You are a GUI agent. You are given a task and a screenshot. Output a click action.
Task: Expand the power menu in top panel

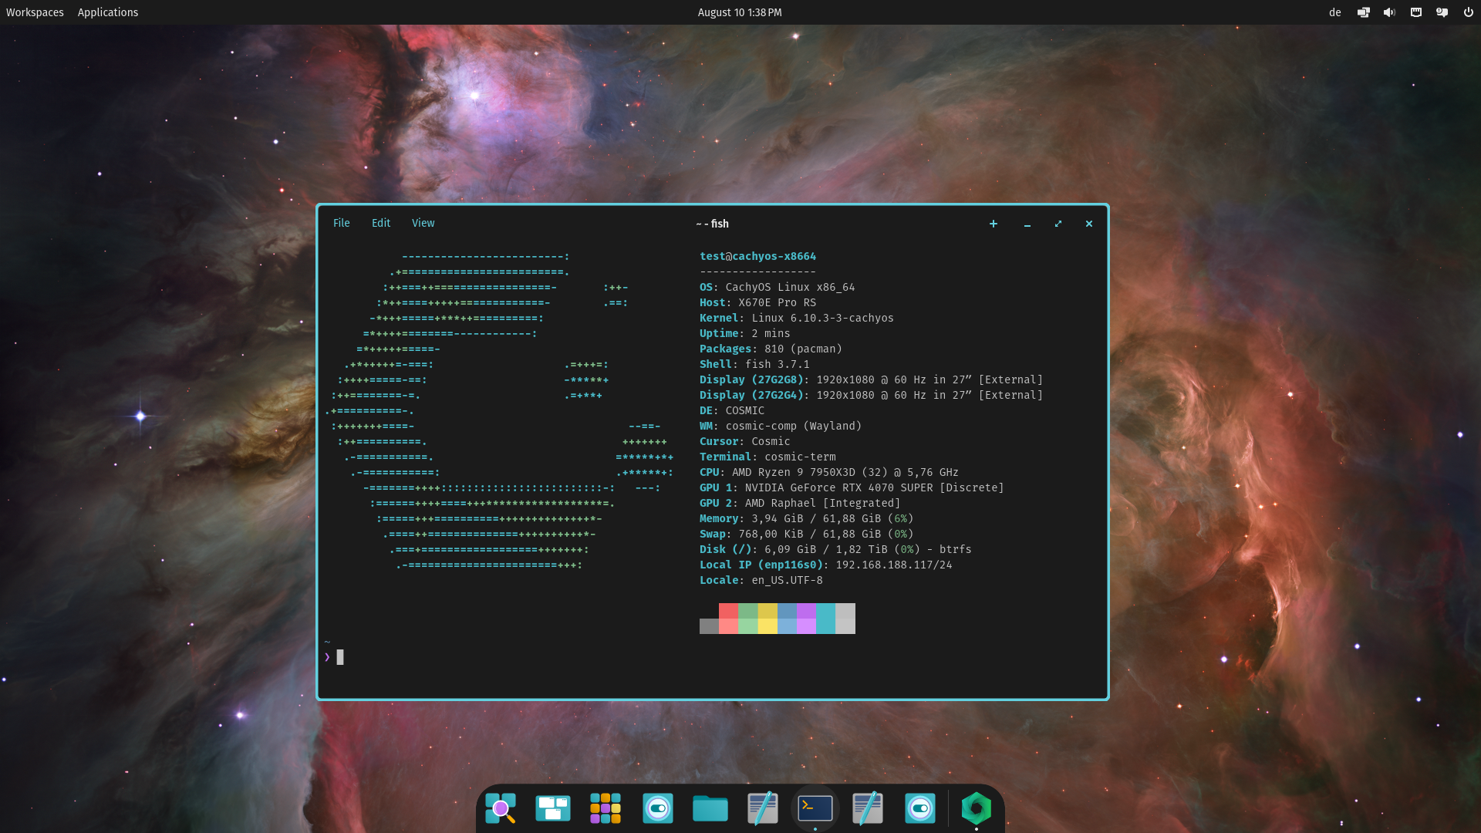(1468, 12)
